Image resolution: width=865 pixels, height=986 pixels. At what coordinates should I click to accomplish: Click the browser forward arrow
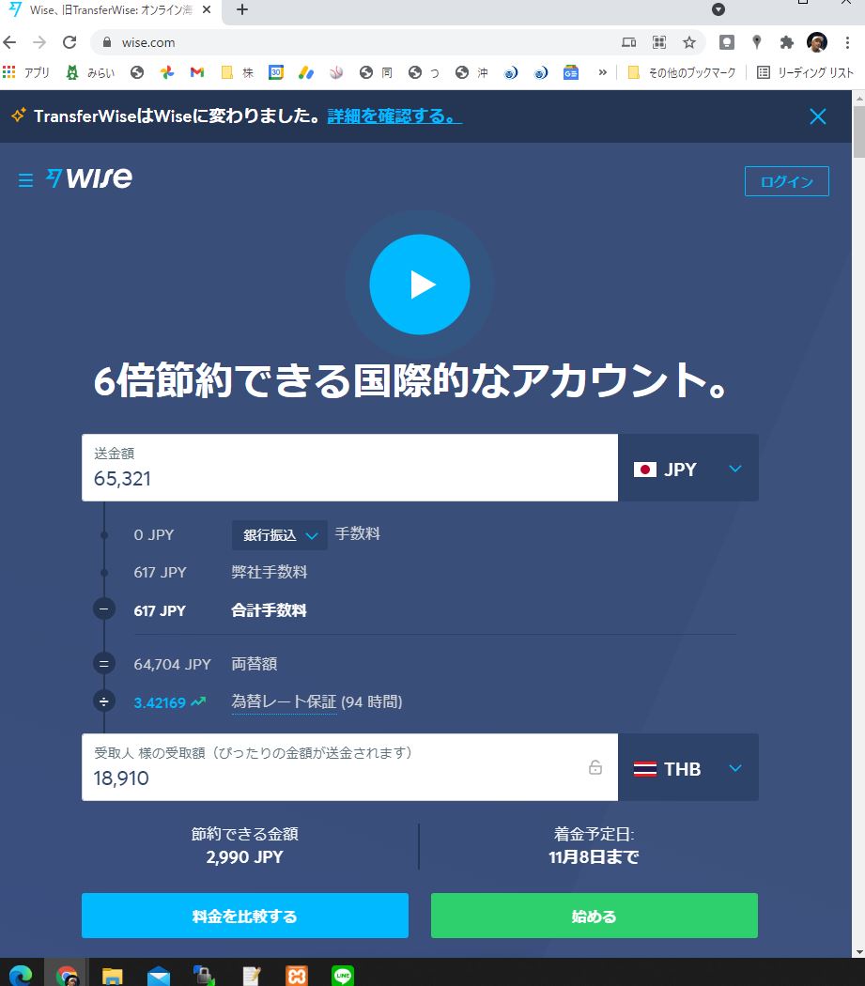point(39,42)
